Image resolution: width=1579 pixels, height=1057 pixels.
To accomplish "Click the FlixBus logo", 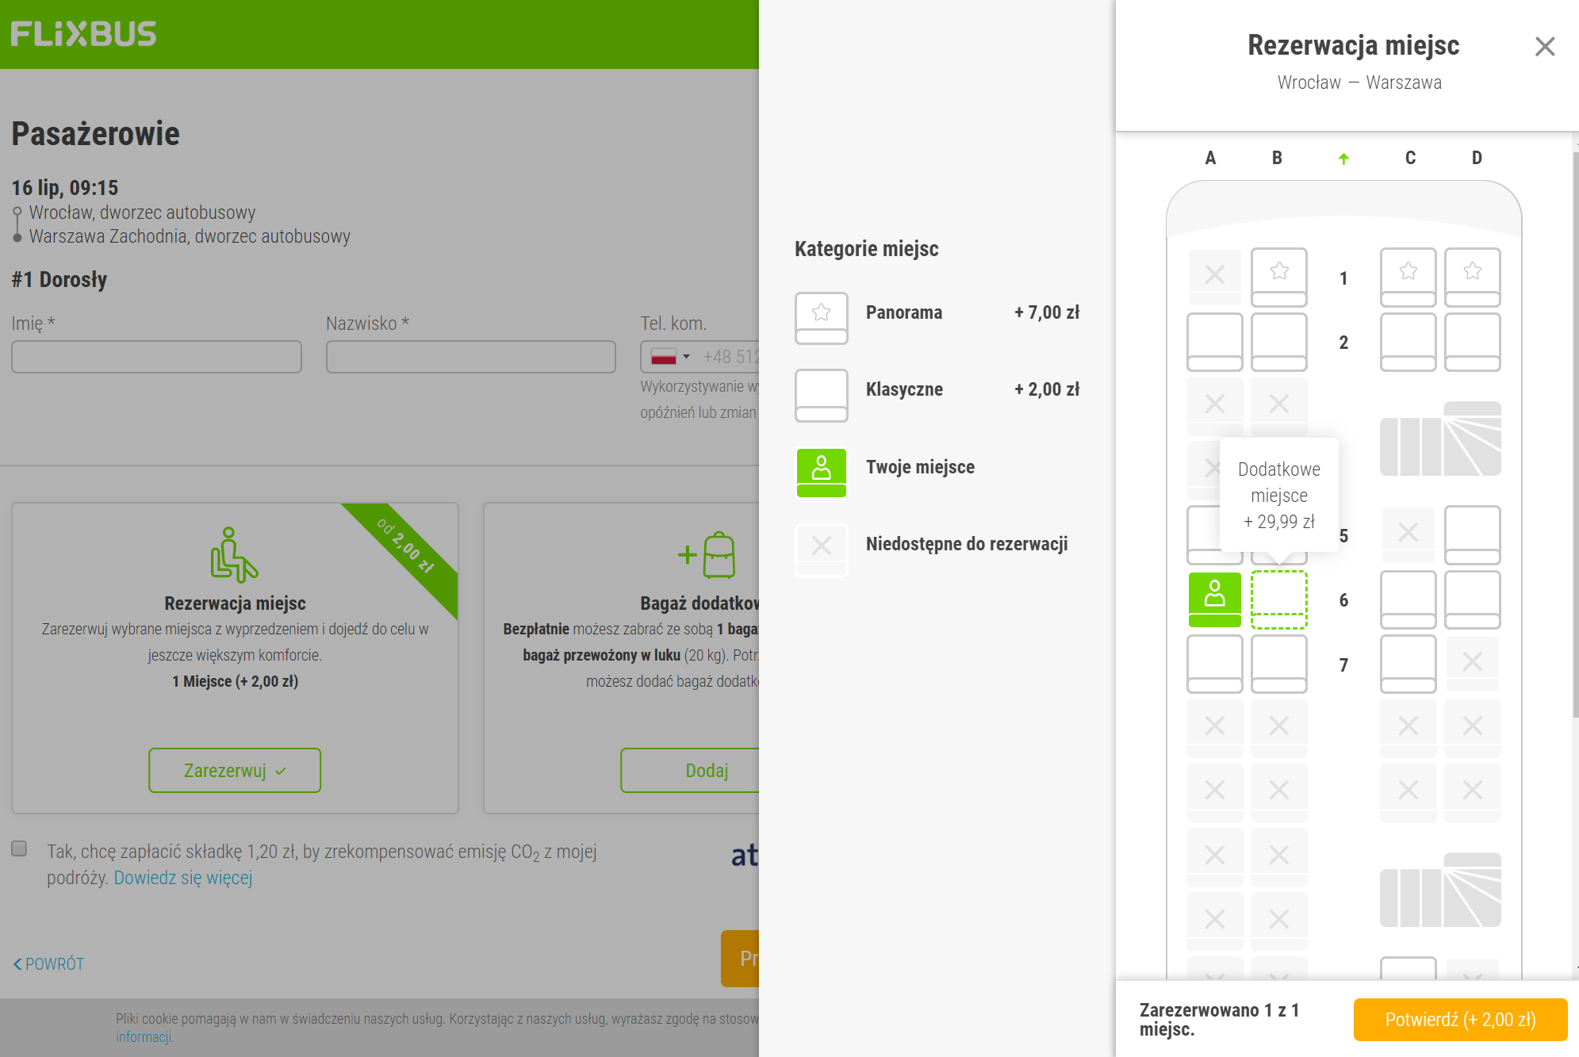I will pos(84,34).
